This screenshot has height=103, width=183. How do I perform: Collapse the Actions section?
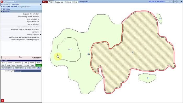[x=2, y=12]
